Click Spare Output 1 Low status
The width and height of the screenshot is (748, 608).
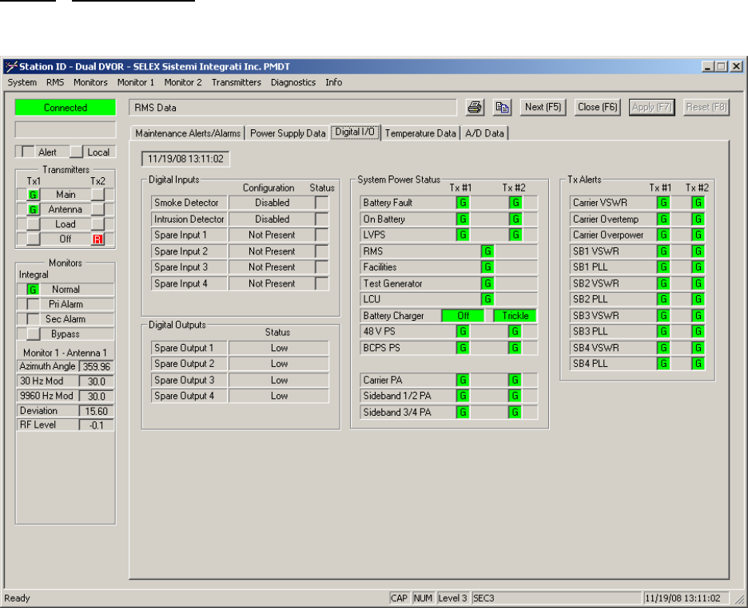[x=279, y=348]
